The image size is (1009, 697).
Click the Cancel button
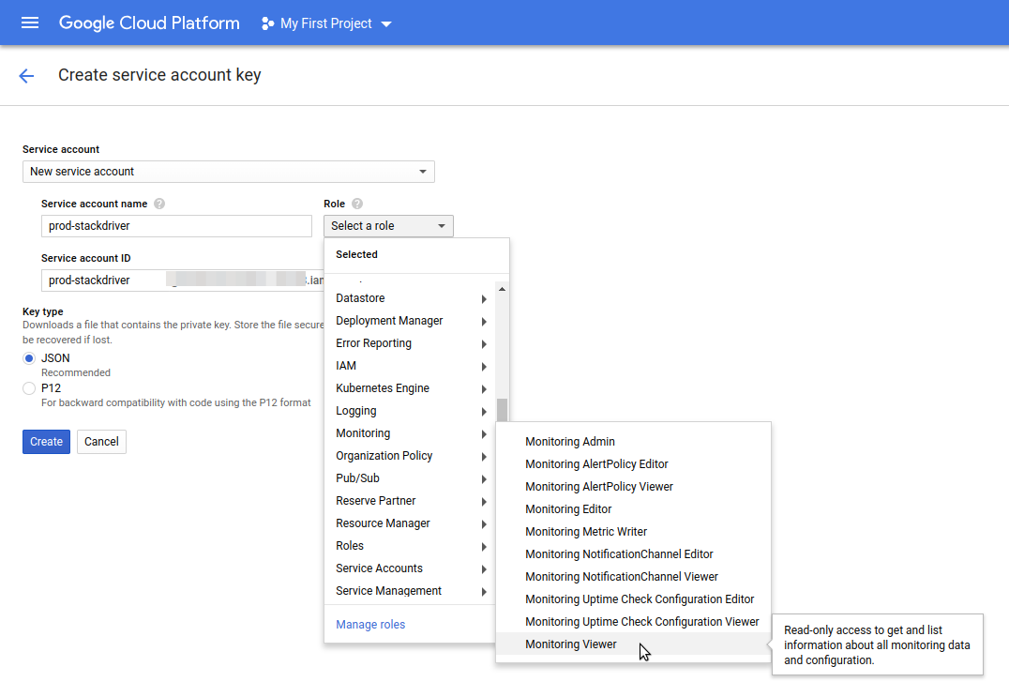(x=101, y=442)
